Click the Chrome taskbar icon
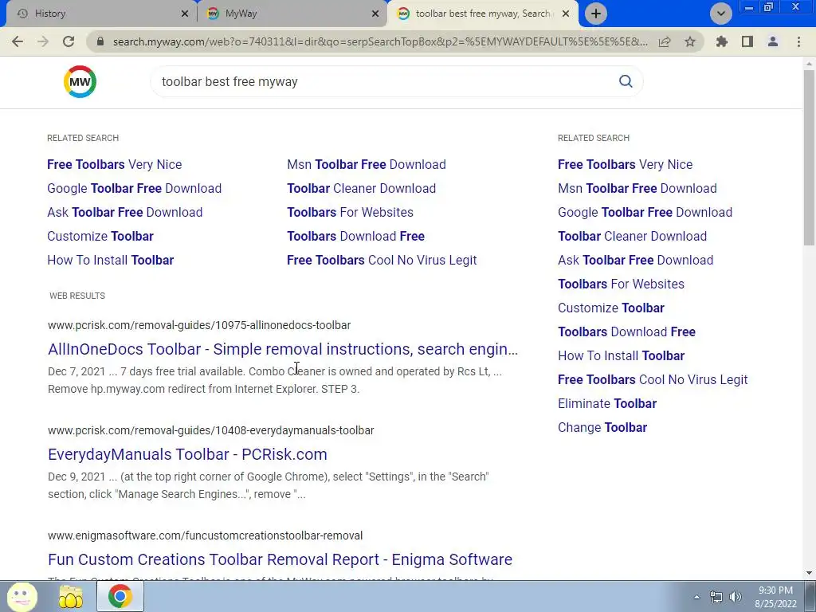Image resolution: width=816 pixels, height=612 pixels. pos(120,596)
